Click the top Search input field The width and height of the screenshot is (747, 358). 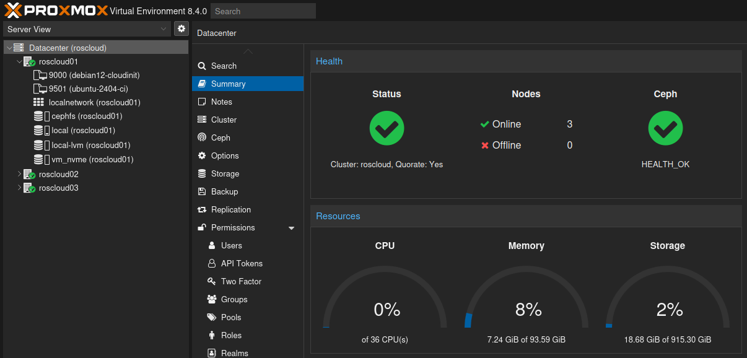tap(263, 11)
